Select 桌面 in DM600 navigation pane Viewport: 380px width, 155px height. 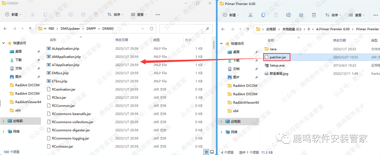click(18, 51)
